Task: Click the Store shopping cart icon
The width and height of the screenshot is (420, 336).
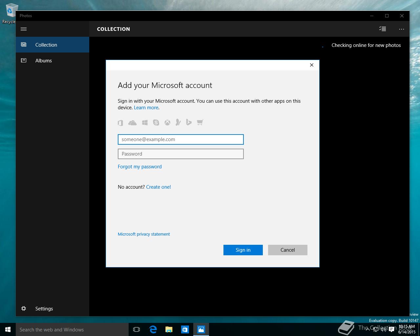Action: [x=200, y=122]
